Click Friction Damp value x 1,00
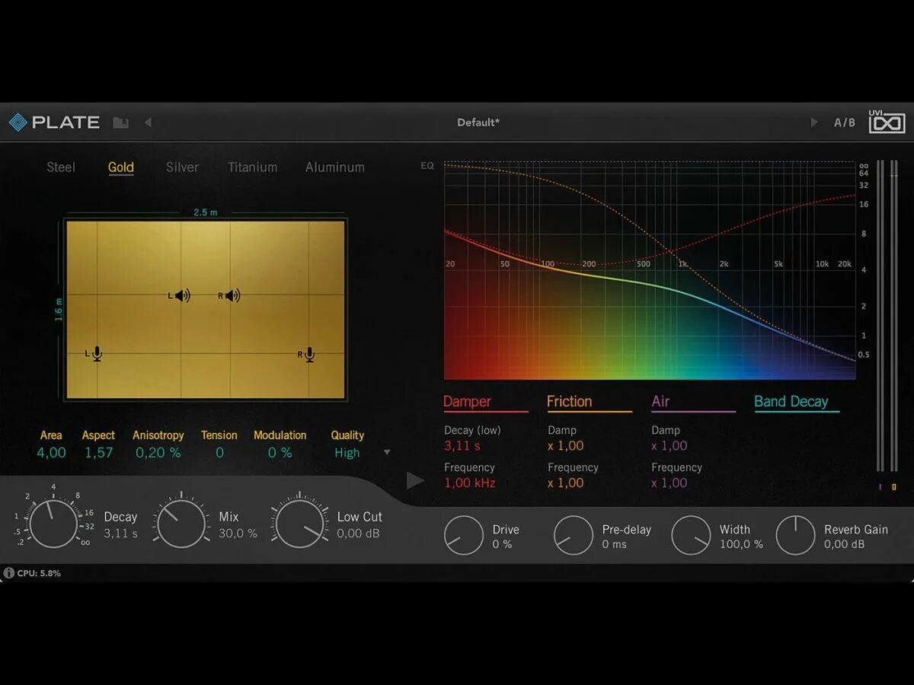 point(566,446)
